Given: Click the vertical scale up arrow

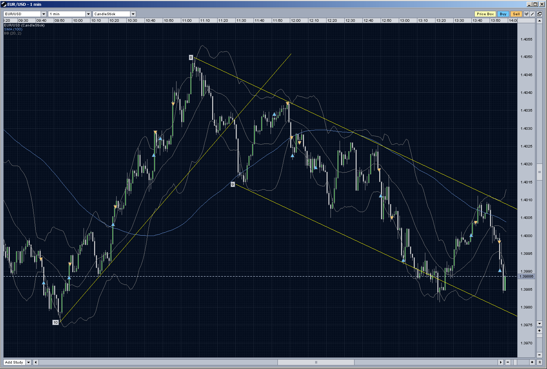Looking at the screenshot, I should tap(539, 20).
